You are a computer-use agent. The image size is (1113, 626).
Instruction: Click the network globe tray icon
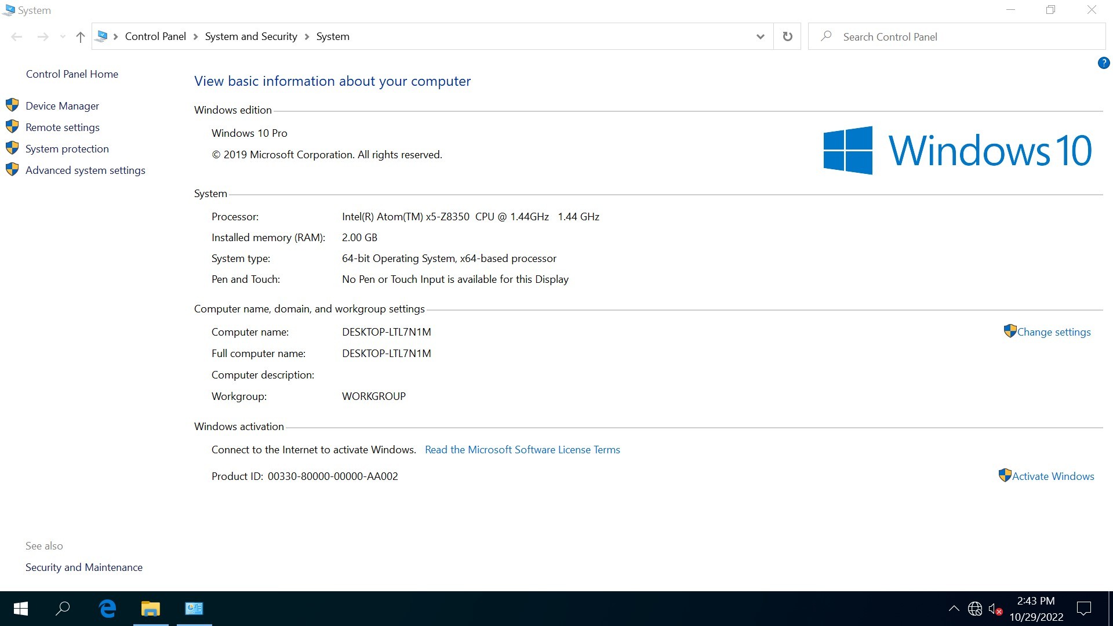(975, 609)
